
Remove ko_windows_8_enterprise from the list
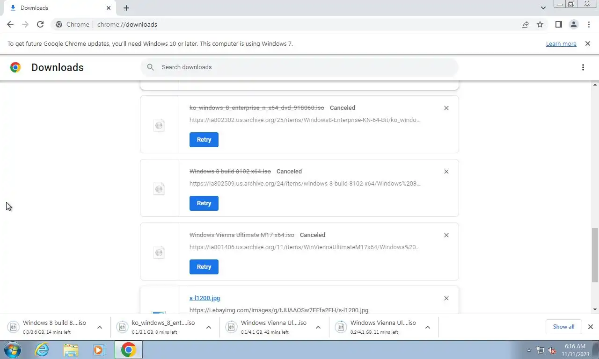coord(446,108)
